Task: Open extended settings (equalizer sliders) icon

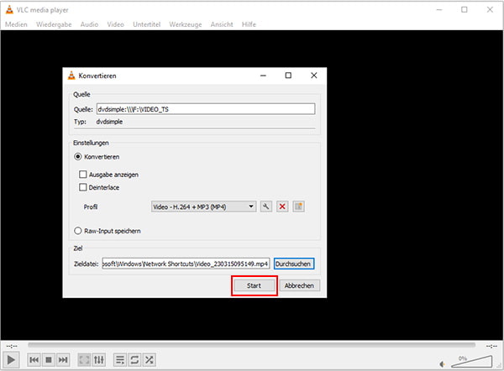Action: click(x=99, y=360)
